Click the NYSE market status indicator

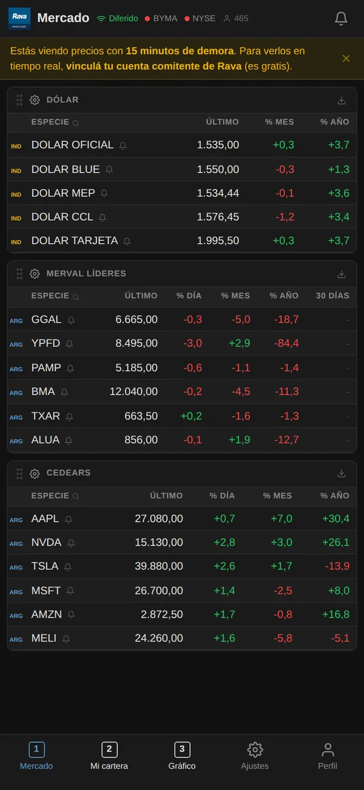[200, 19]
